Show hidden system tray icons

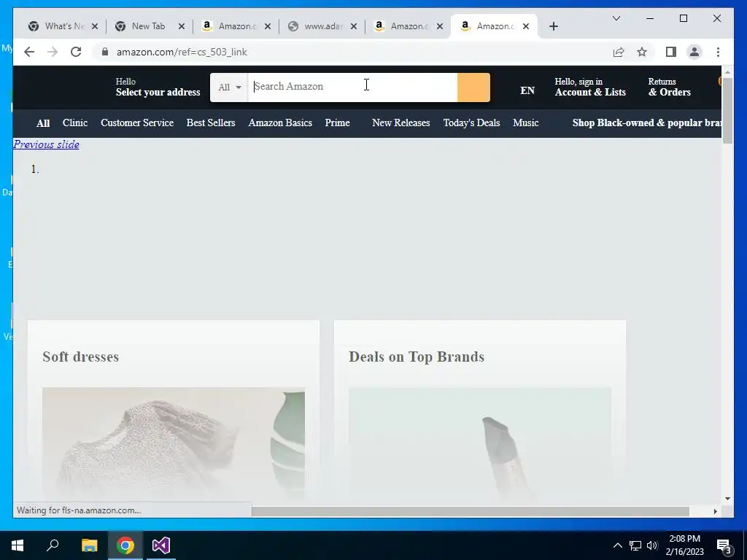click(x=617, y=545)
